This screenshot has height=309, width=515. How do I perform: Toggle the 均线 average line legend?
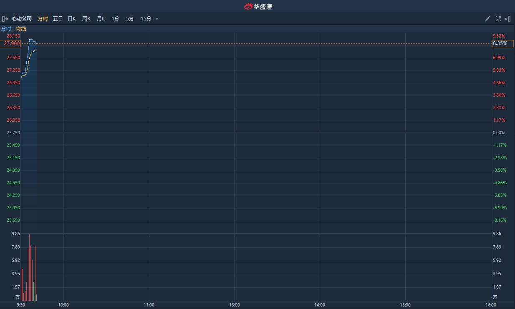21,29
